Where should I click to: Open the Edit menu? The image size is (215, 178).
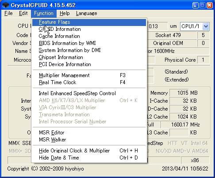(x=23, y=13)
